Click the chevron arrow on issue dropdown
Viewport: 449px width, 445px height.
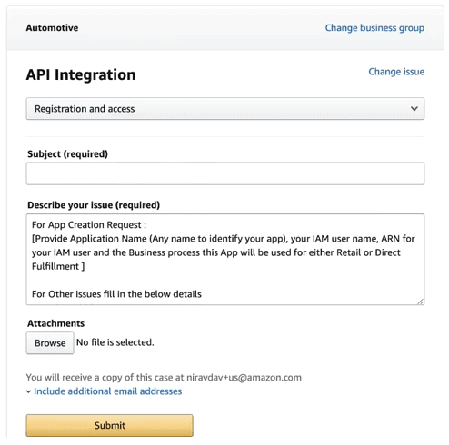point(414,108)
